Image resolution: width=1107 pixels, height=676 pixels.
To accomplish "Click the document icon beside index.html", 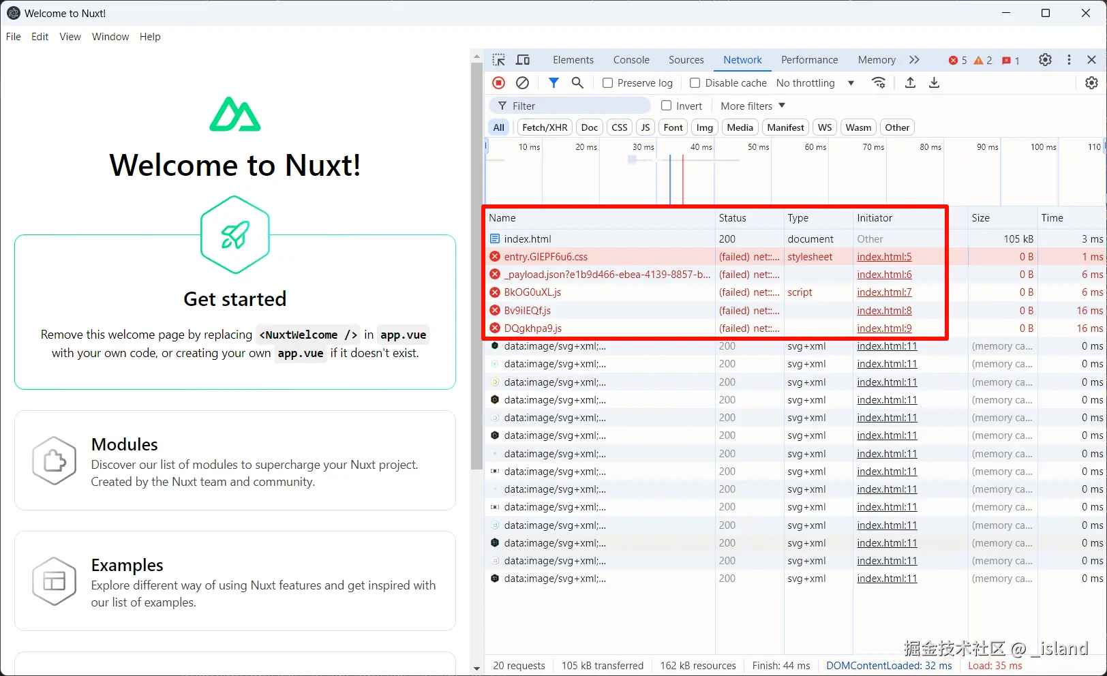I will click(x=495, y=239).
